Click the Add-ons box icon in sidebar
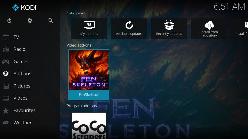The image size is (248, 139). pos(6,74)
